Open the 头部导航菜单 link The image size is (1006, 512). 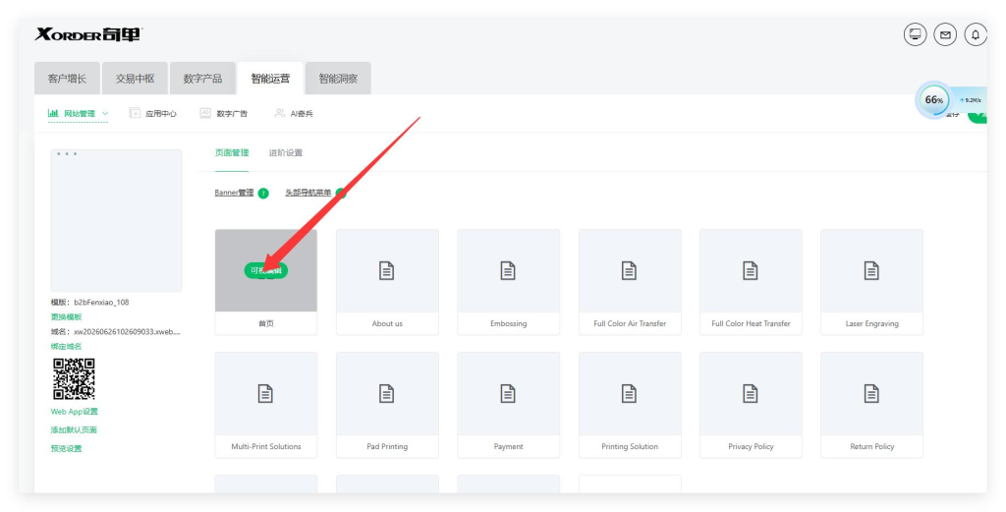click(307, 193)
